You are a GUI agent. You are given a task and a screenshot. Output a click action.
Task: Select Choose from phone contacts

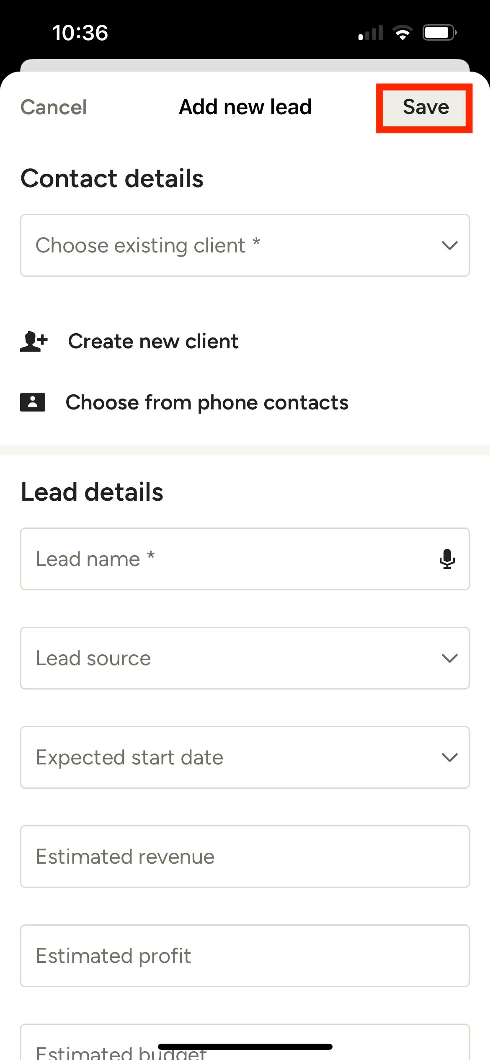(207, 402)
